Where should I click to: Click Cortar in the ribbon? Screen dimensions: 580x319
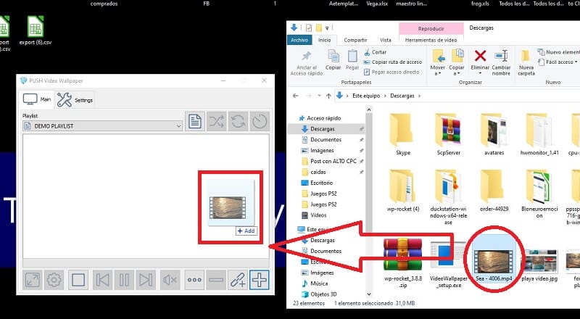tap(375, 52)
